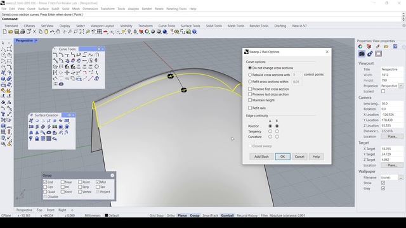The width and height of the screenshot is (406, 228).
Task: Switch to the Surface Tools toolbar tab
Action: pyautogui.click(x=190, y=26)
